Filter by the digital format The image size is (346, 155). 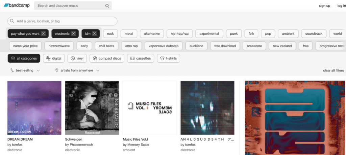(54, 58)
